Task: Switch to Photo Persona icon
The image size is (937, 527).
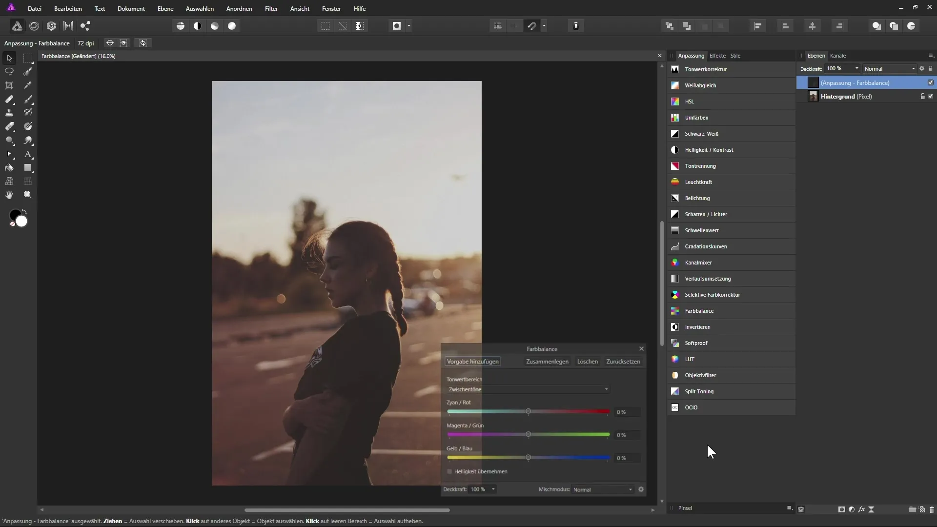Action: (17, 26)
